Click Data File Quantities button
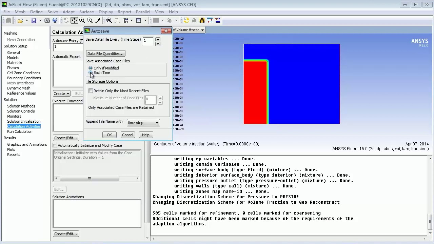The width and height of the screenshot is (434, 244). point(105,54)
